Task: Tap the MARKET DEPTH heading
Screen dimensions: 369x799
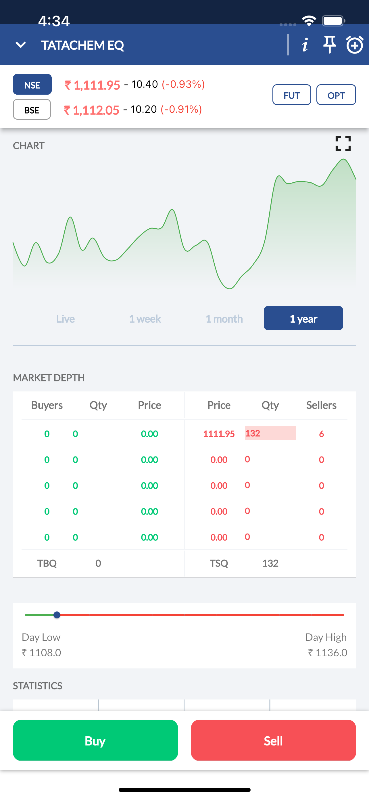Action: click(49, 378)
